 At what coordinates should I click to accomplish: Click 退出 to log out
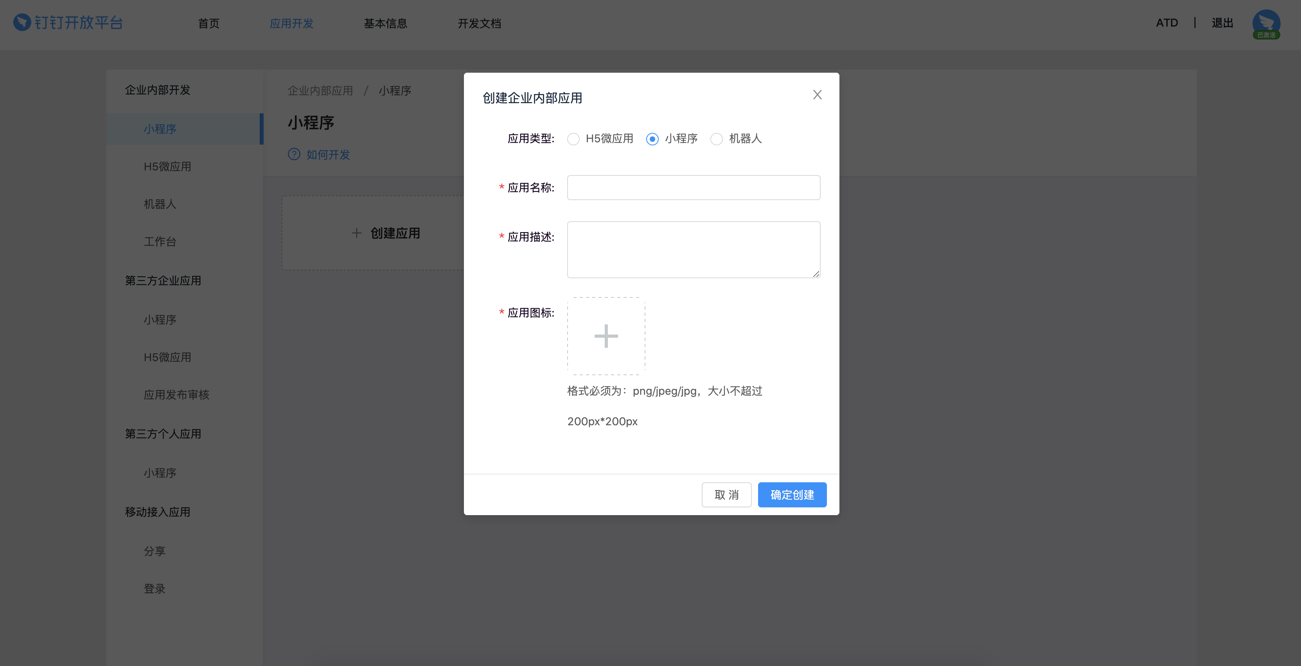1222,23
